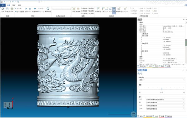This screenshot has height=118, width=187.
Task: Click the 快速向前 fast-forward icon
Action: pyautogui.click(x=35, y=10)
